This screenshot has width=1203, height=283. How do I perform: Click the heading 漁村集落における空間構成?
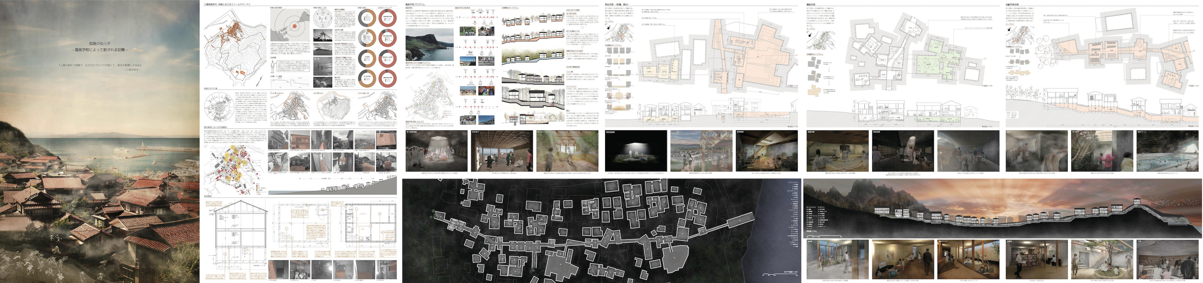click(215, 127)
